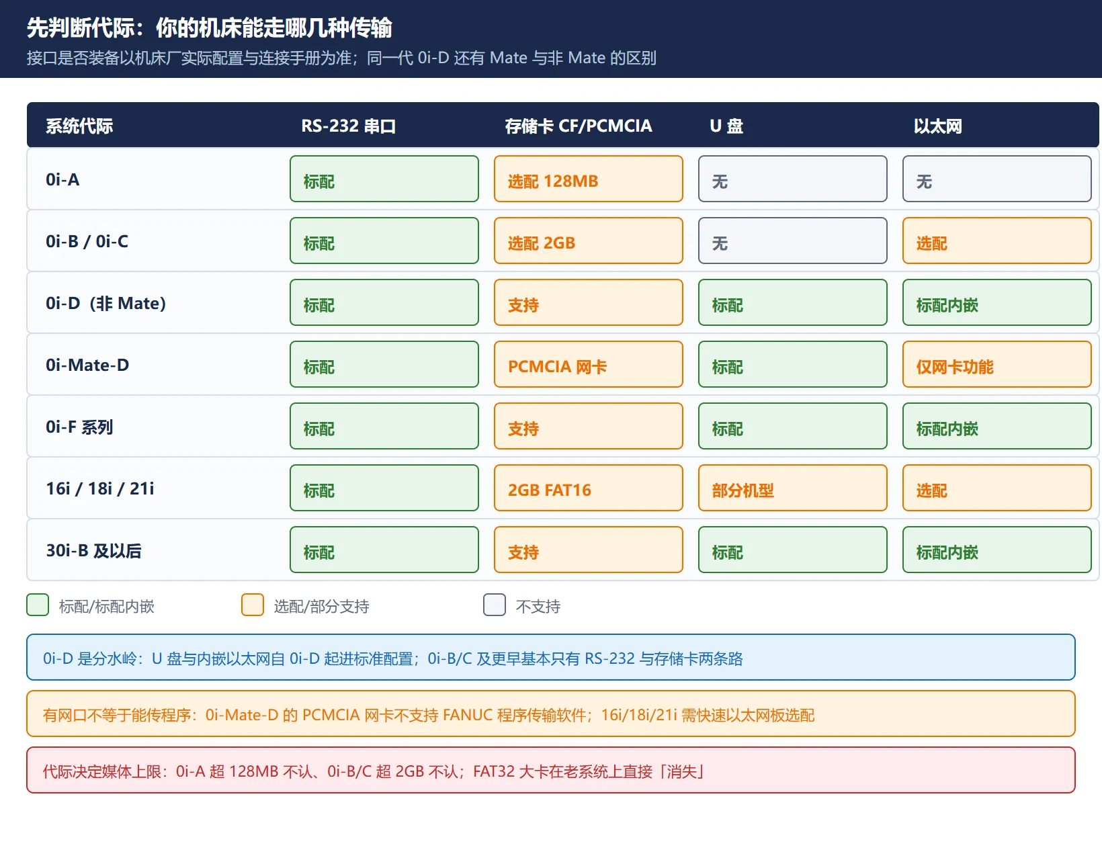Click the subtitle starting with 接口是否装备
This screenshot has height=860, width=1102.
coord(341,58)
